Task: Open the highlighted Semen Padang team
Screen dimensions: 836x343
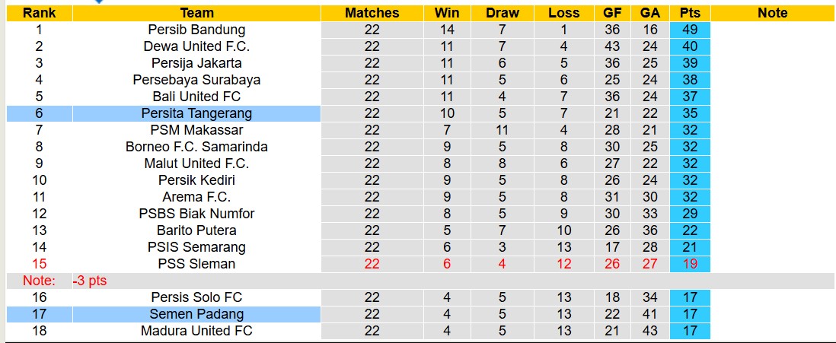Action: tap(196, 314)
